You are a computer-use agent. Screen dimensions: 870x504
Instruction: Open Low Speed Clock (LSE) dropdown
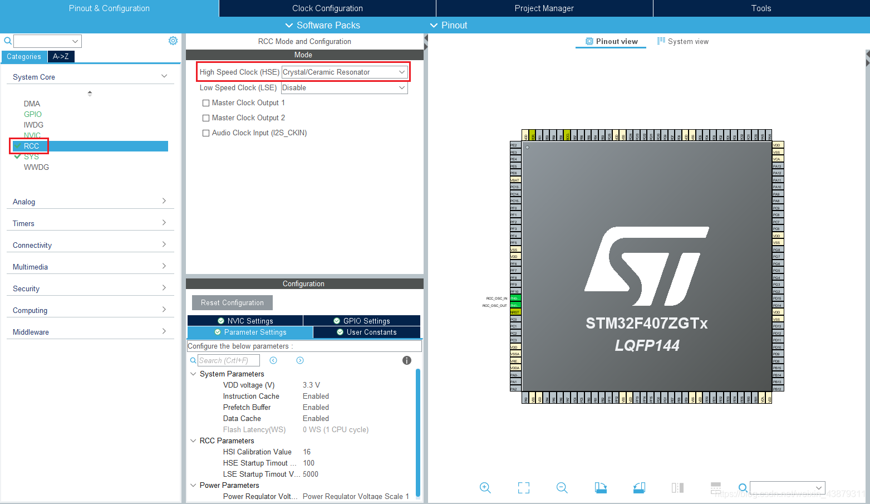coord(345,87)
